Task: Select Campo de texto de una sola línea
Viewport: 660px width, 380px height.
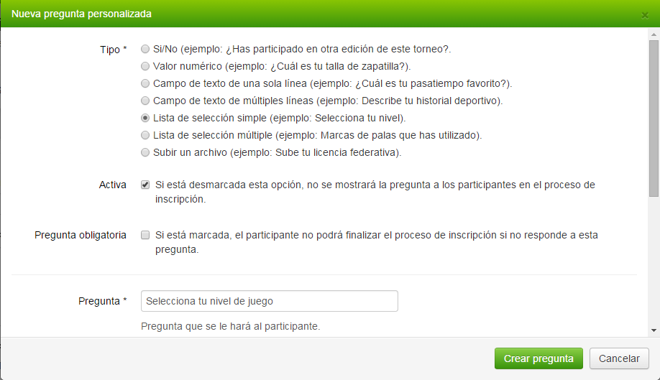Action: tap(145, 83)
